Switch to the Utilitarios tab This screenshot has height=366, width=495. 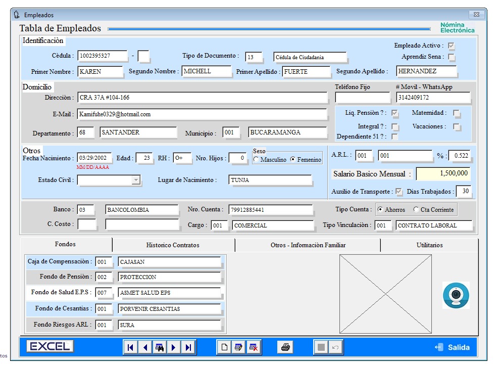click(x=429, y=245)
